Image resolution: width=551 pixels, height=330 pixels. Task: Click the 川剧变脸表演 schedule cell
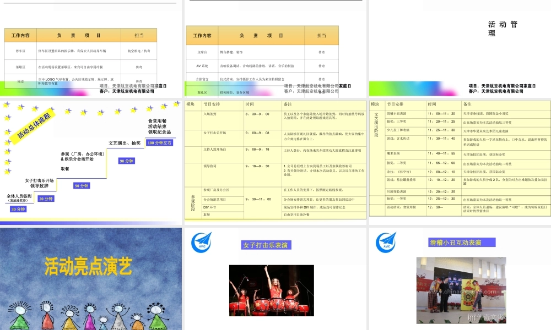(x=406, y=192)
